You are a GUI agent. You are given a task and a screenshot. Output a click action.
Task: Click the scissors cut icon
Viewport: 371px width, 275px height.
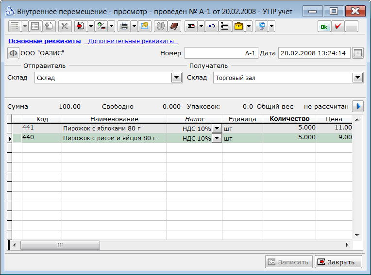[x=65, y=26]
